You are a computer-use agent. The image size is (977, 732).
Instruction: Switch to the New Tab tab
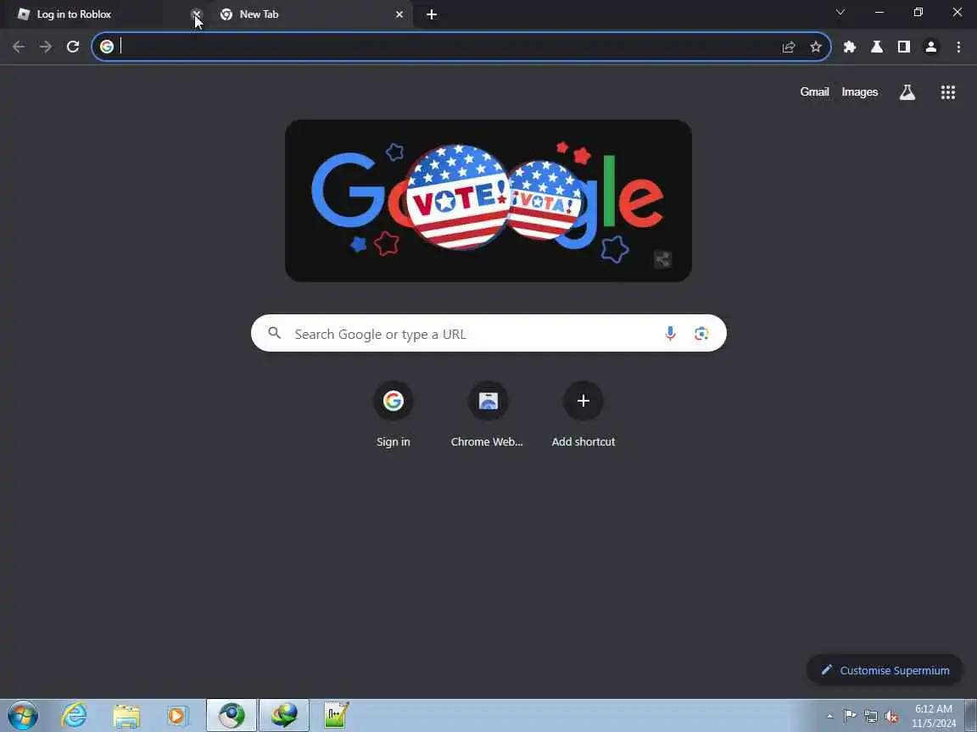tap(311, 14)
